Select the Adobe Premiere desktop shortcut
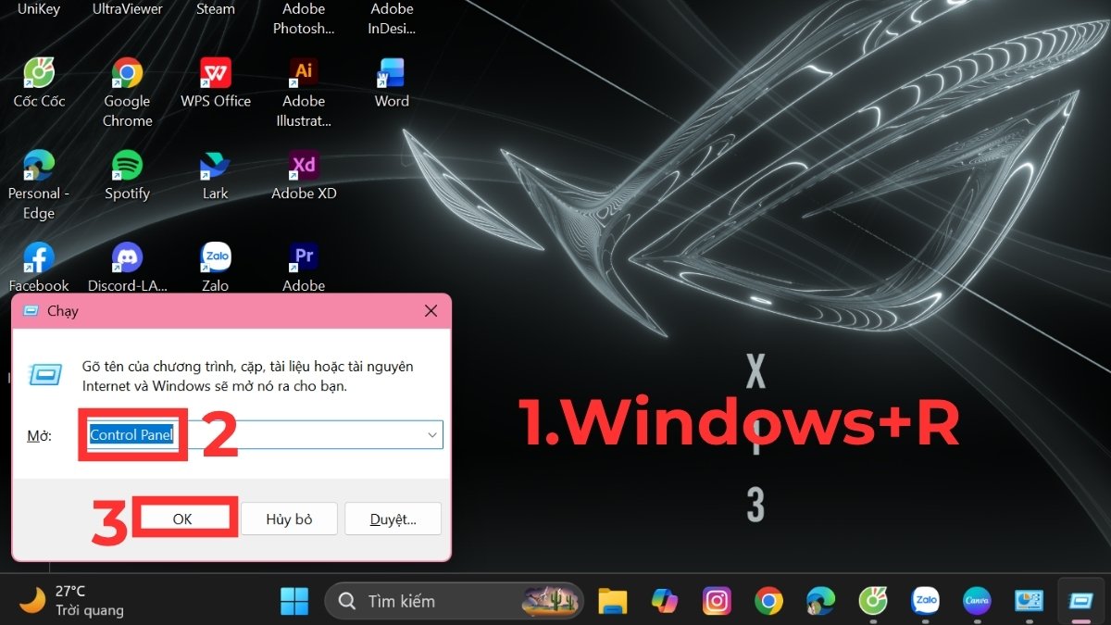The height and width of the screenshot is (625, 1111). [x=304, y=267]
